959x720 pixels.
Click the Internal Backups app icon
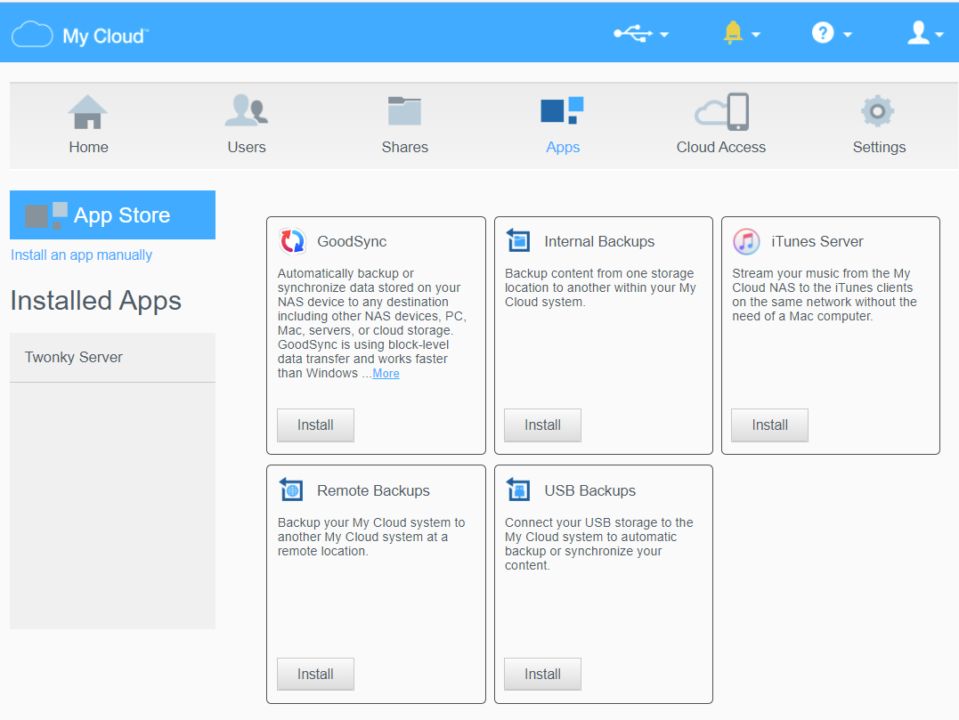click(518, 240)
